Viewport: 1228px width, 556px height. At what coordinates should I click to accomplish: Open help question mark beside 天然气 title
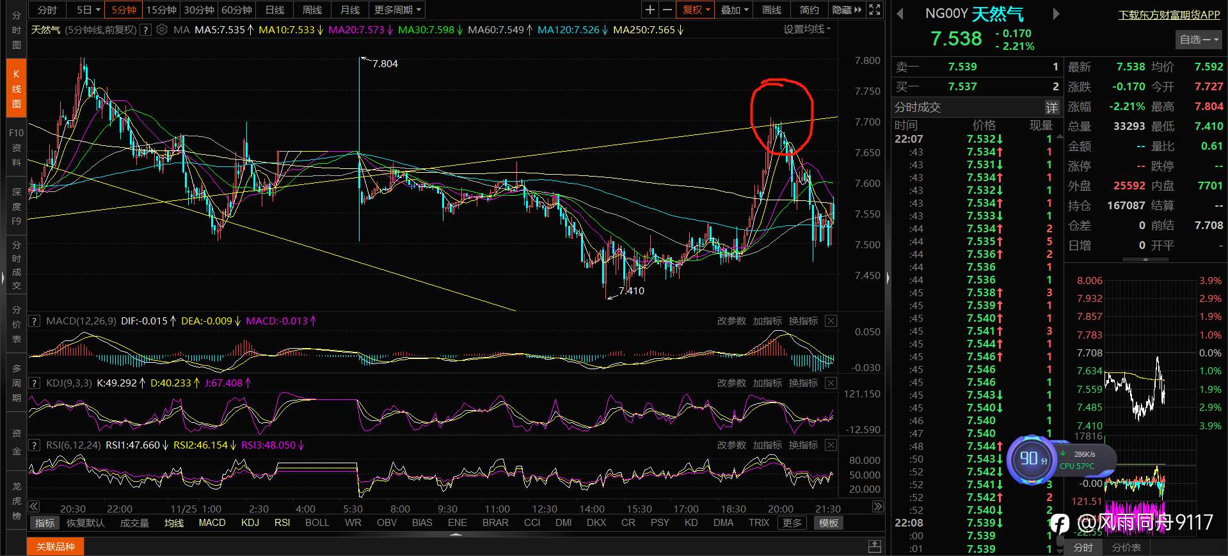click(x=146, y=29)
